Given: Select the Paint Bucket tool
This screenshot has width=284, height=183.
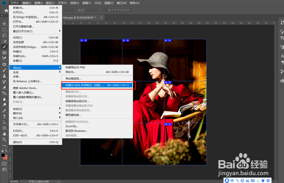Looking at the screenshot, I should click(x=4, y=93).
